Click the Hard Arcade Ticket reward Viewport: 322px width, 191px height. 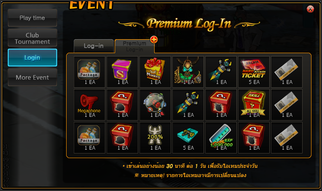254,72
